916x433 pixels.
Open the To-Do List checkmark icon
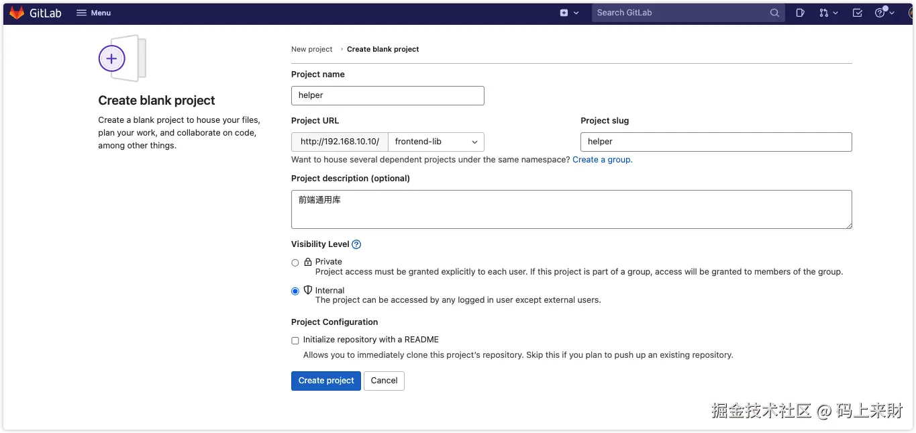(x=857, y=13)
